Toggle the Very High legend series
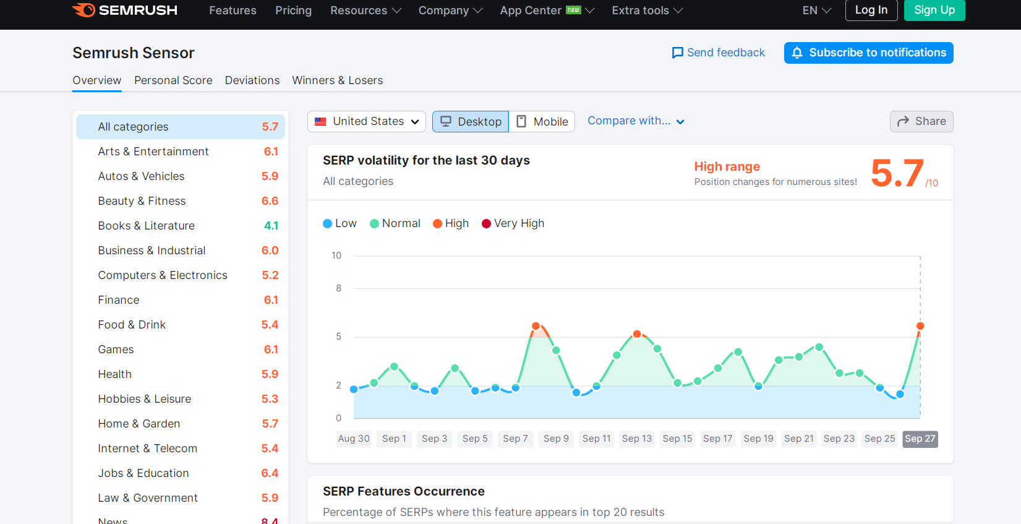1021x524 pixels. tap(513, 223)
